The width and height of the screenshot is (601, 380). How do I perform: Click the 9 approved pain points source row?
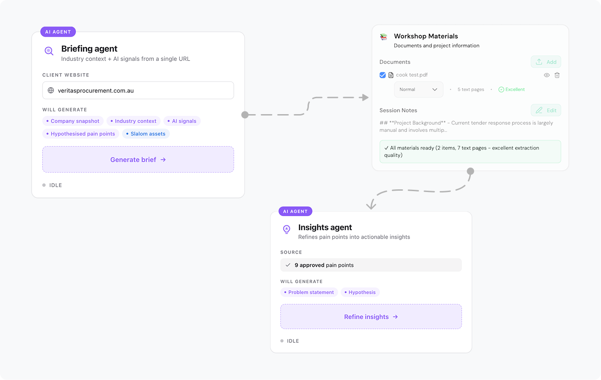click(x=371, y=265)
